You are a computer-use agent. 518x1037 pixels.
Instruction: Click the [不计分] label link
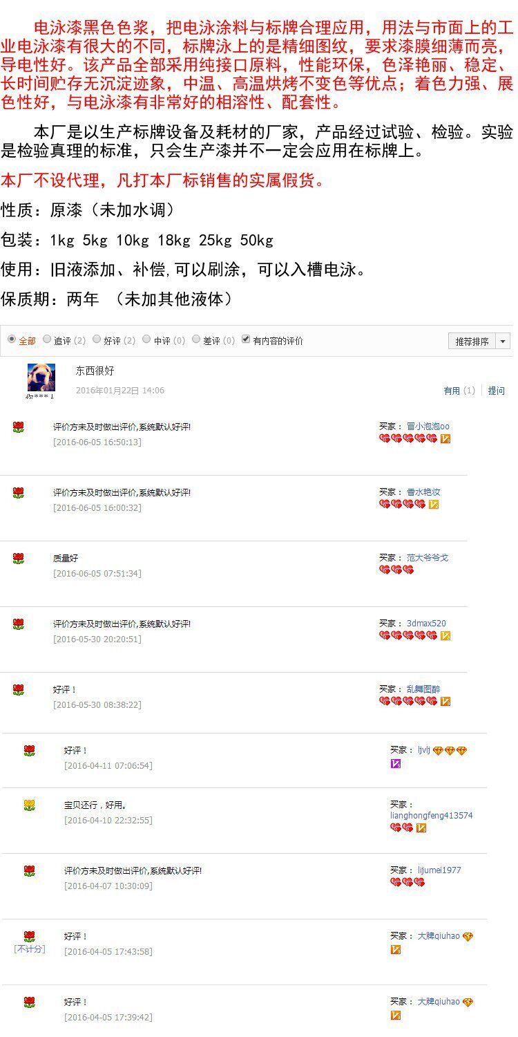click(x=29, y=949)
